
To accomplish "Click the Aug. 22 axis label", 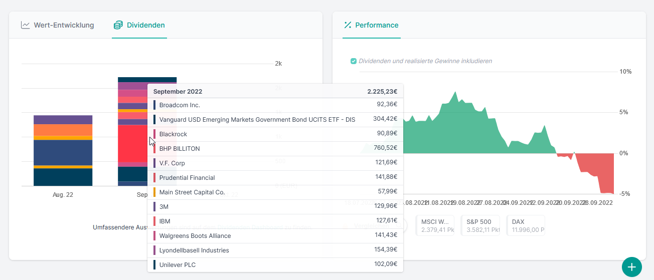I will [x=63, y=195].
